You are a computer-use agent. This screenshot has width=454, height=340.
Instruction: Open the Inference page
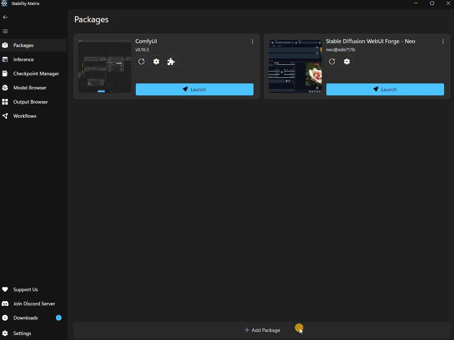(x=33, y=60)
